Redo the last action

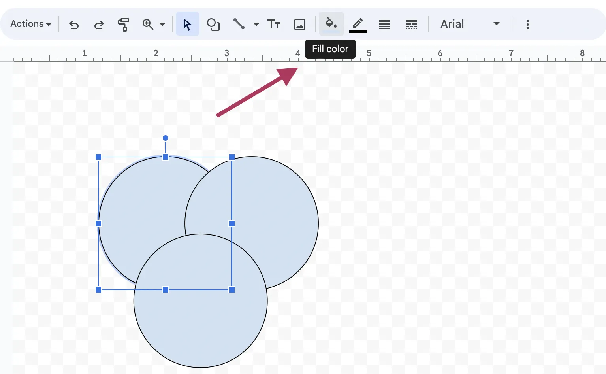[99, 25]
